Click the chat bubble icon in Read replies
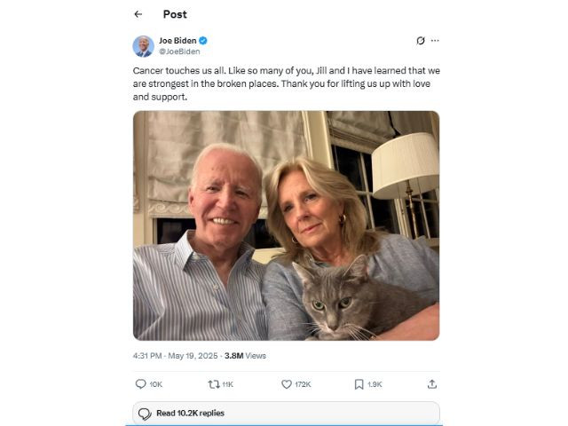Image resolution: width=568 pixels, height=426 pixels. [145, 414]
